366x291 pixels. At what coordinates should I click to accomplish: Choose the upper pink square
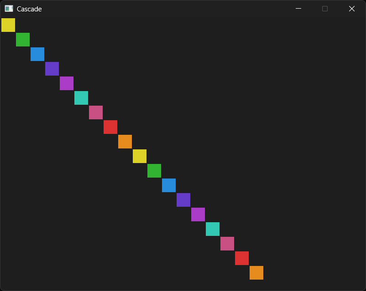click(x=96, y=112)
